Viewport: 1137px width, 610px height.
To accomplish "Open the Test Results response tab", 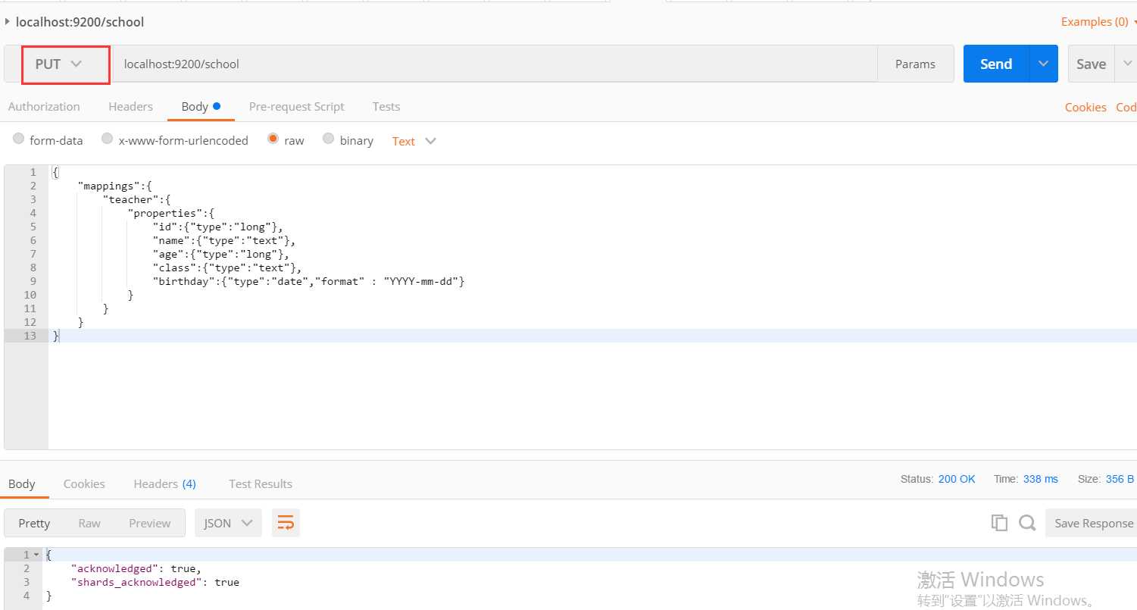I will (260, 483).
